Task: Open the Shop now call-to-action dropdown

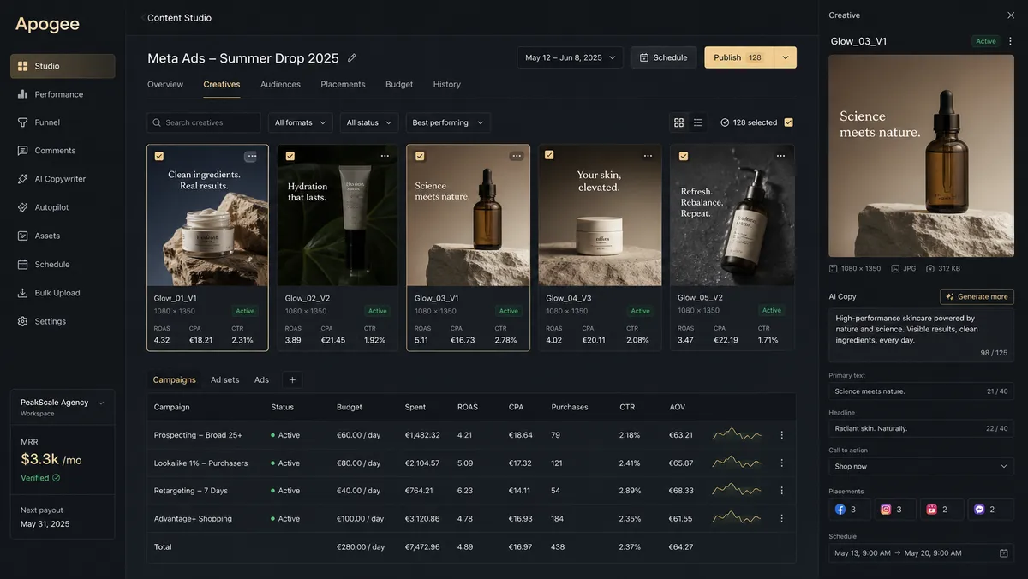Action: tap(921, 466)
